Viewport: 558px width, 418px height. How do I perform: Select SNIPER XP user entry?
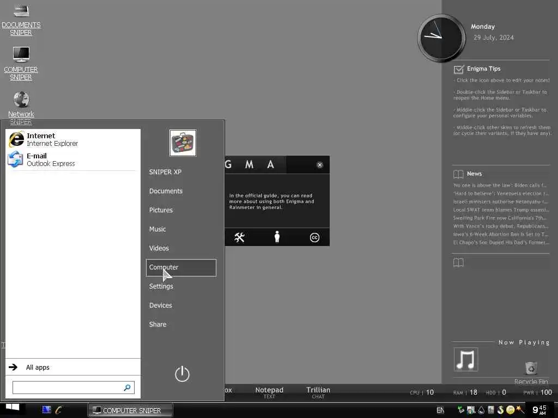click(x=165, y=172)
